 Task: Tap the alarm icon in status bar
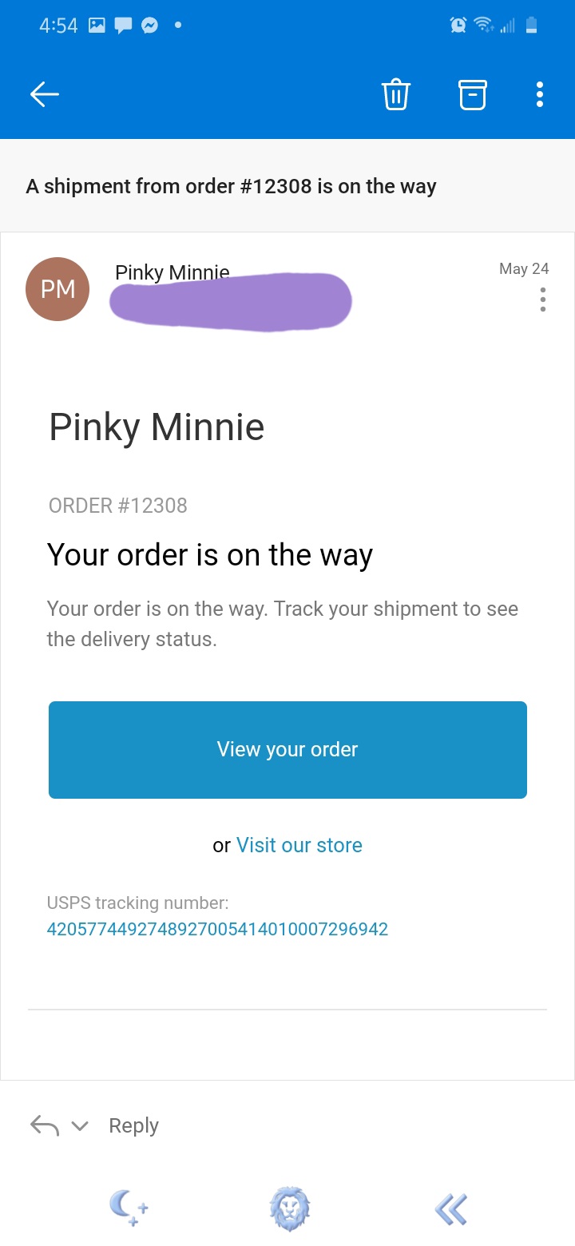(458, 26)
